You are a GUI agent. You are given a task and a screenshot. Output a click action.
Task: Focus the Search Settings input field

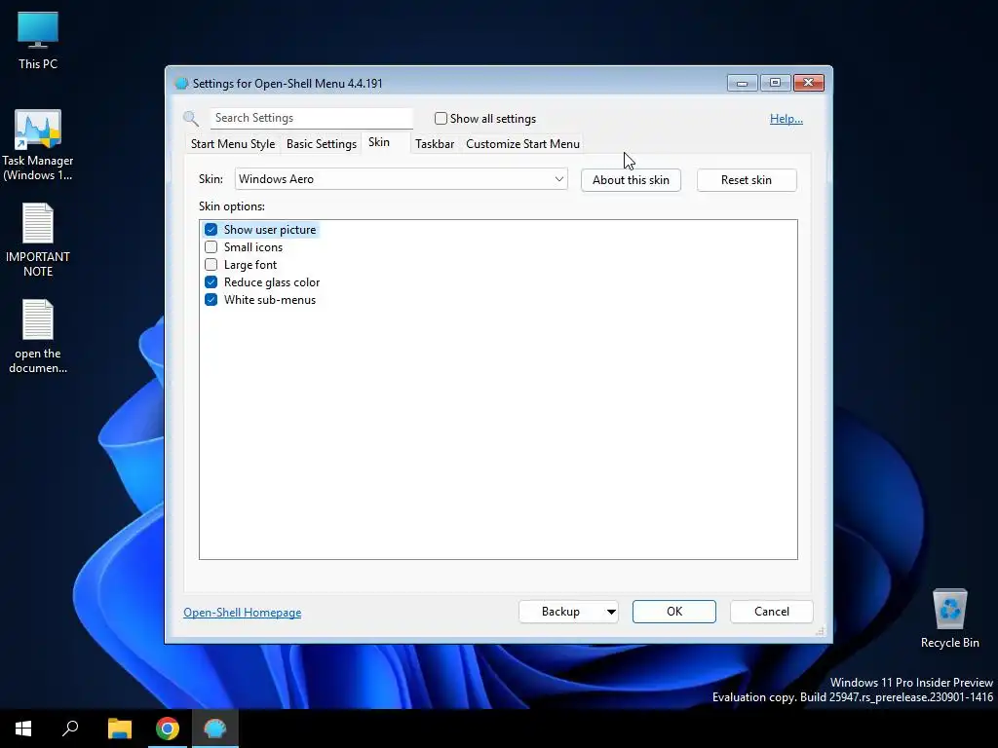point(311,118)
